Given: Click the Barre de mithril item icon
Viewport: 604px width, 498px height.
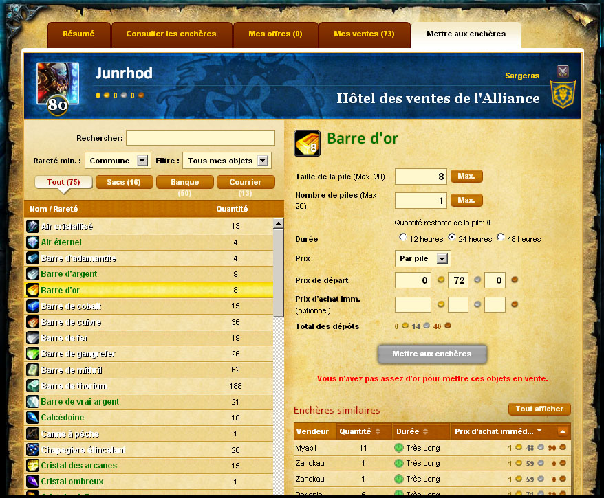Looking at the screenshot, I should pyautogui.click(x=32, y=370).
